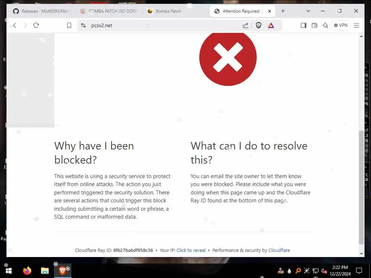The image size is (371, 278).
Task: Click the 'Click to reveal' IP link
Action: [191, 250]
